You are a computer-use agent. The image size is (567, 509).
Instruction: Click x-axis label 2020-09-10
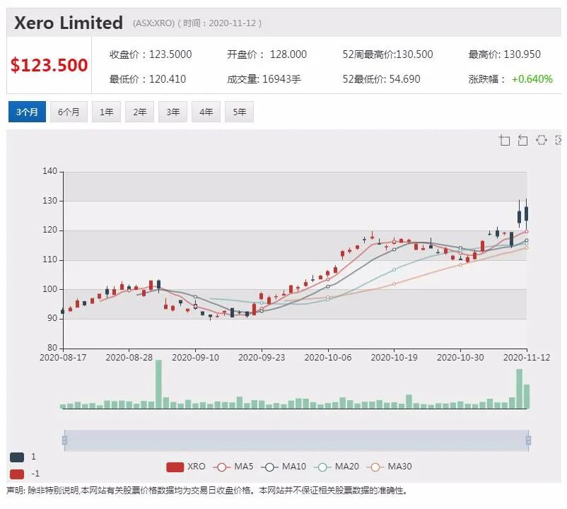tap(195, 358)
